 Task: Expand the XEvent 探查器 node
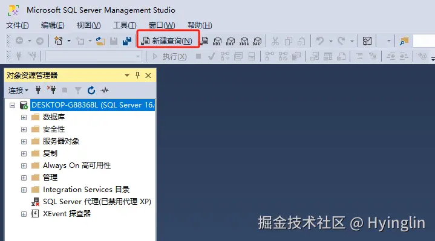24,214
